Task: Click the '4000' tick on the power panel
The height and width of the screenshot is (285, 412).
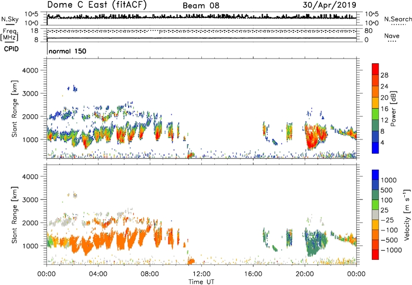Action: pos(30,70)
